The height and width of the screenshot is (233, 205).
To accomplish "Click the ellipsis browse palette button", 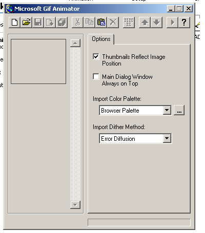I will point(179,110).
